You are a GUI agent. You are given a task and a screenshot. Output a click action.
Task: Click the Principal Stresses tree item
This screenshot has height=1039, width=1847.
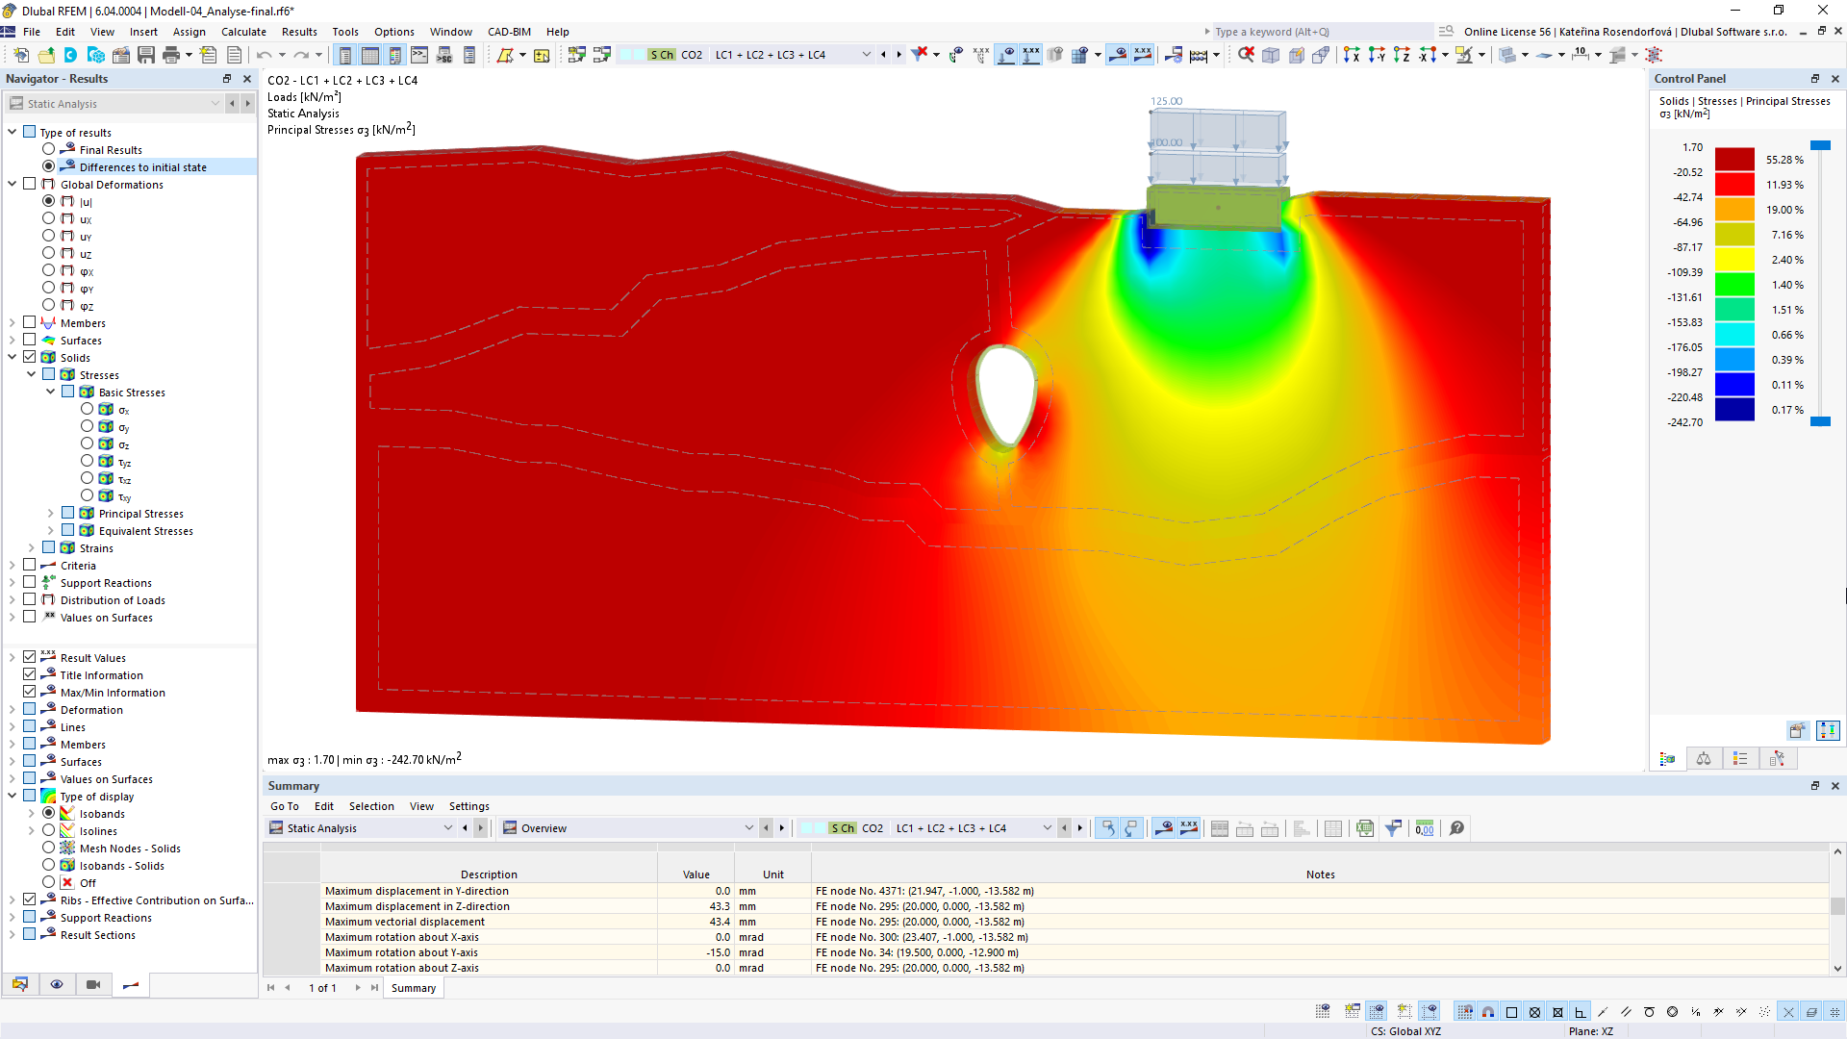coord(139,513)
